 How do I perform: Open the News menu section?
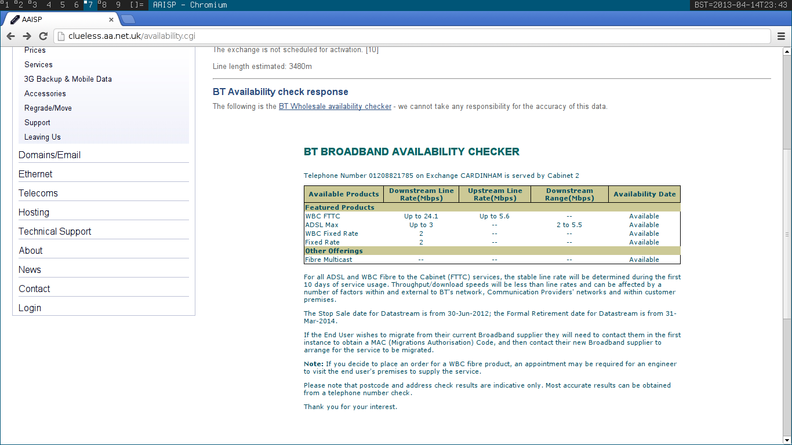click(30, 270)
